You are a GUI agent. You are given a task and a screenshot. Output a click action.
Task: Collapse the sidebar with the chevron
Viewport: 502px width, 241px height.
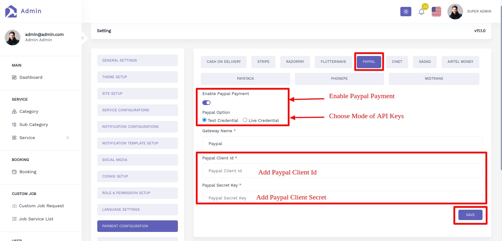(x=83, y=38)
